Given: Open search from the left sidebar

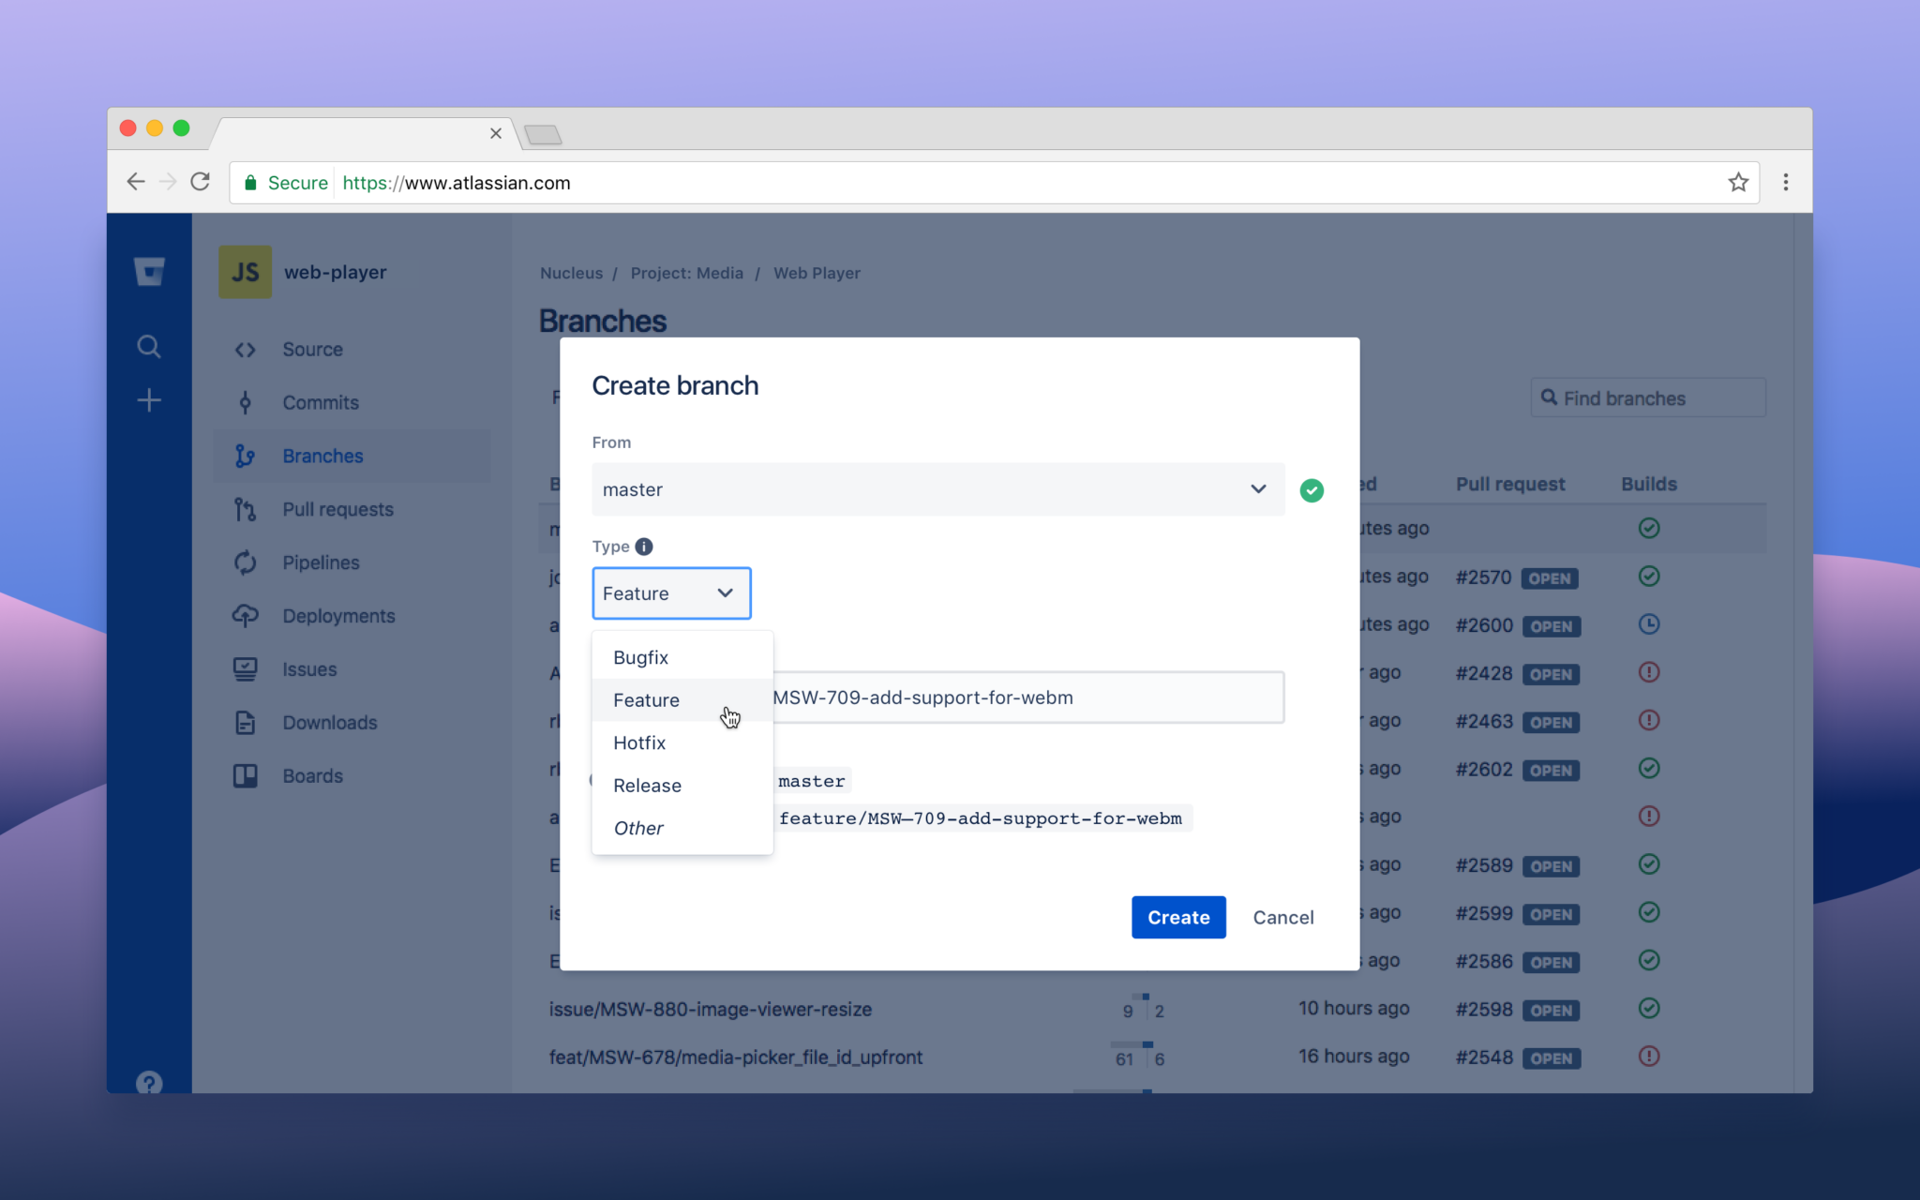Looking at the screenshot, I should [149, 347].
